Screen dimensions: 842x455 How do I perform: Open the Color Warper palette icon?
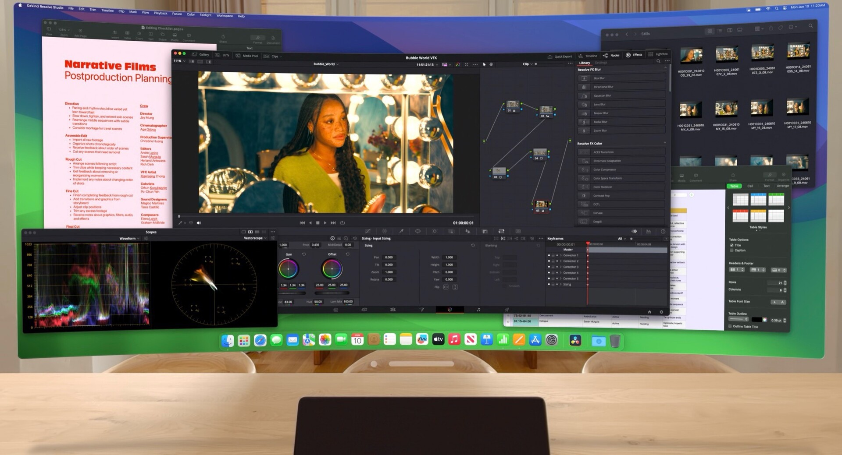[x=384, y=231]
